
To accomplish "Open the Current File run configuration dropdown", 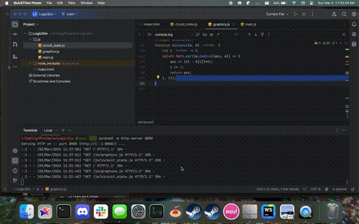I will 277,14.
